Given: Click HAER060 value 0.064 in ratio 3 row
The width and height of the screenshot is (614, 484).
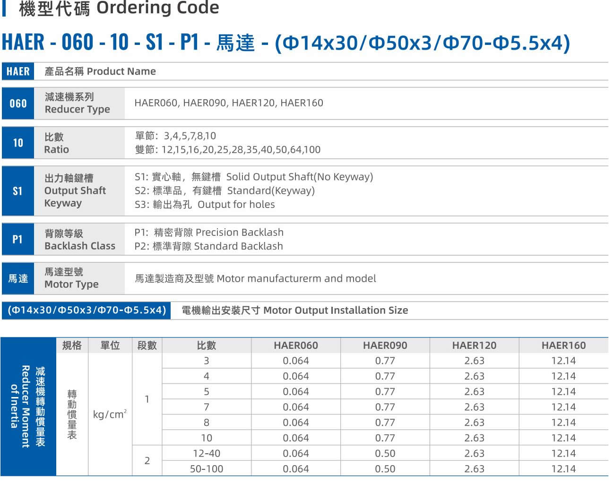Looking at the screenshot, I should (x=296, y=361).
